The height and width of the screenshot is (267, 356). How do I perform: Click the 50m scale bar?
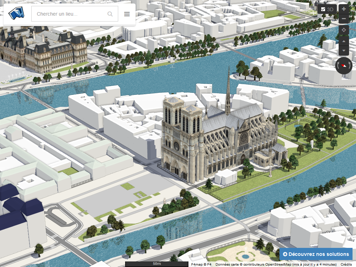156,264
